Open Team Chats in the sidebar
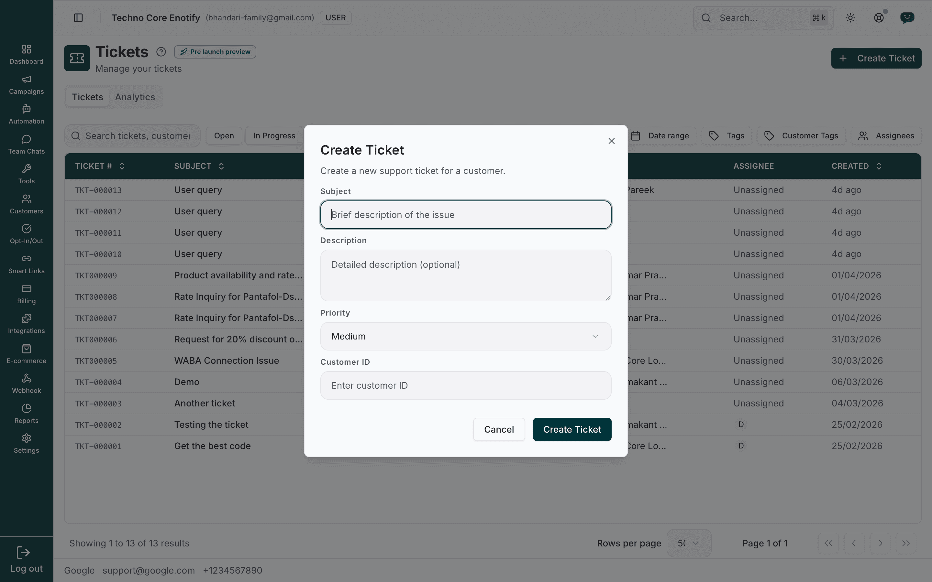This screenshot has height=582, width=932. (26, 145)
